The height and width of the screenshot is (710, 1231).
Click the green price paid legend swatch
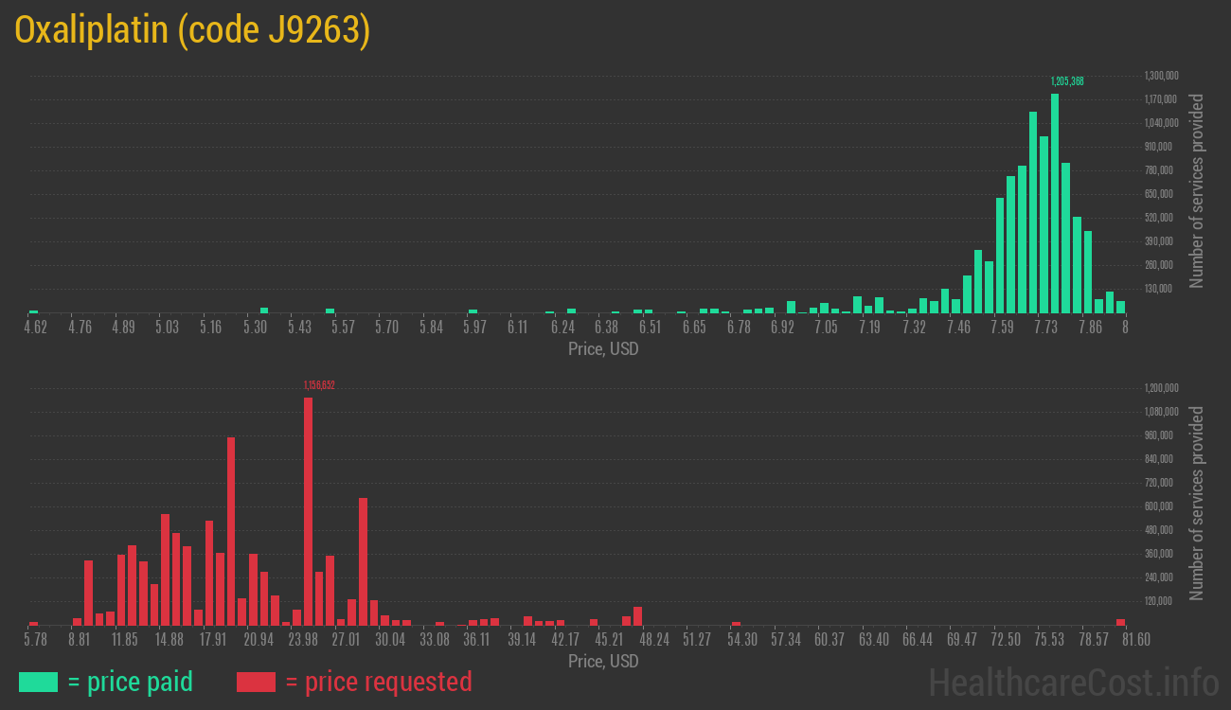click(x=38, y=682)
